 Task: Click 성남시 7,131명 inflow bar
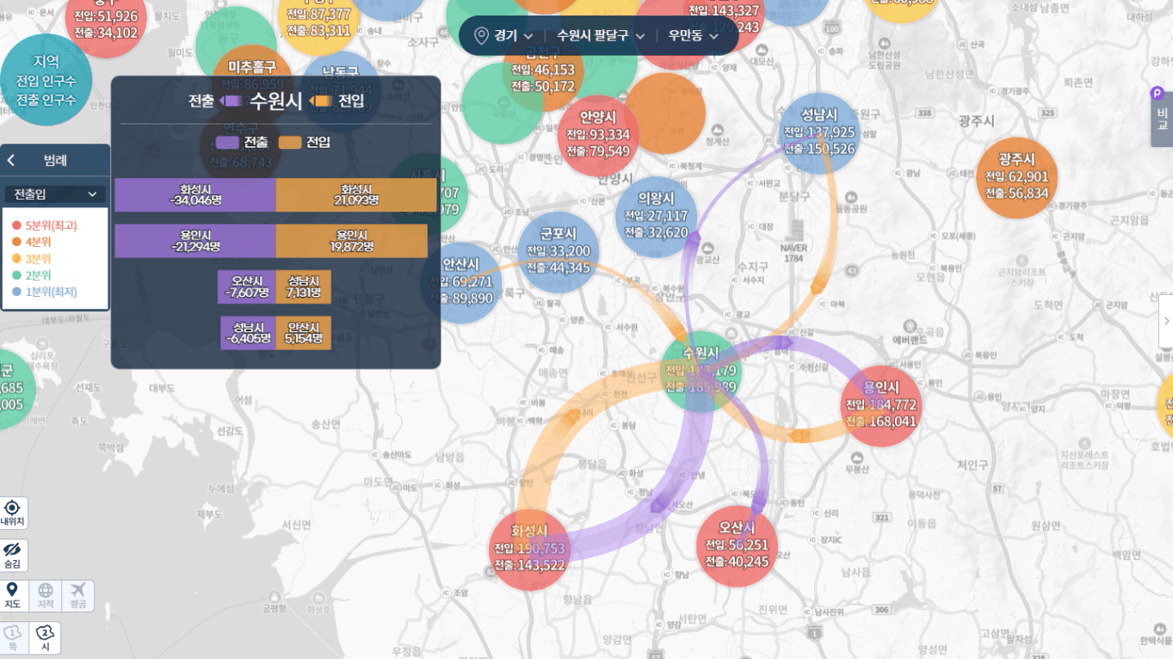coord(304,287)
